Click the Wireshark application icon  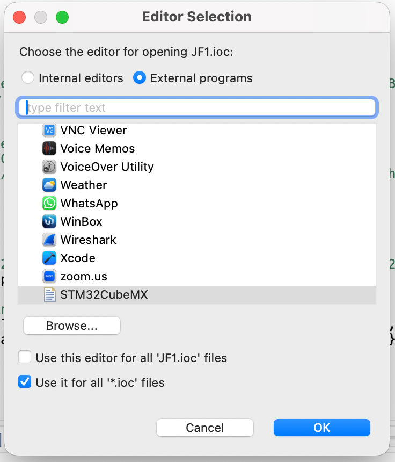tap(49, 240)
